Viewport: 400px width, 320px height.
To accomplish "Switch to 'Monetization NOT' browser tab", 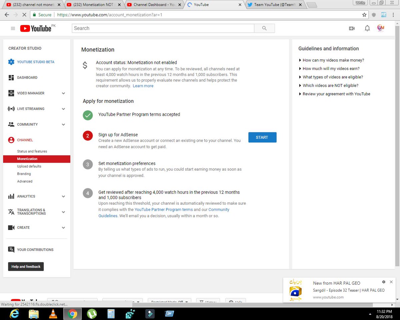I will (94, 5).
